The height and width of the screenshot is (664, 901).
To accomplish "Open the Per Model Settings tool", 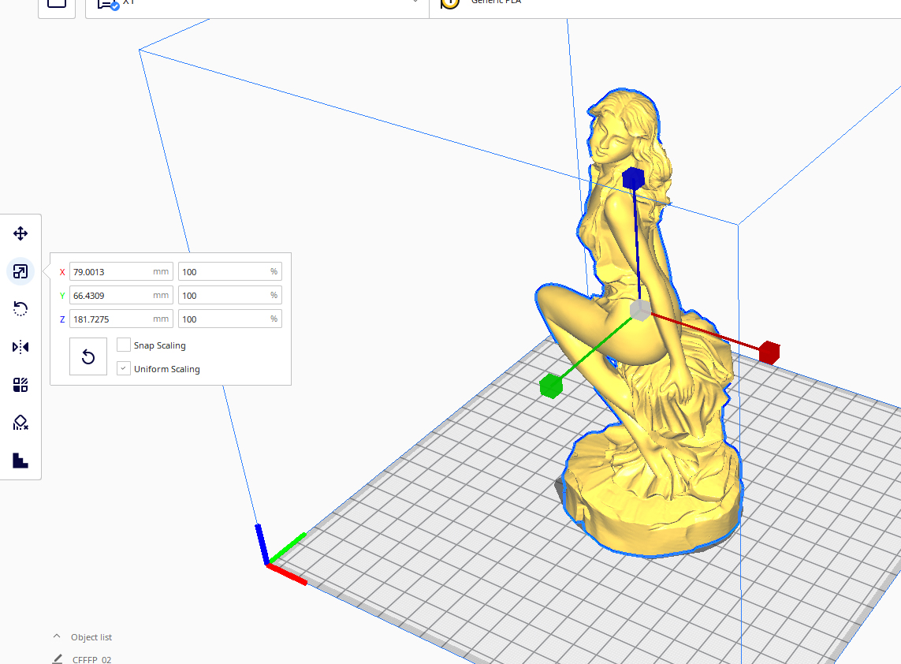I will point(20,385).
